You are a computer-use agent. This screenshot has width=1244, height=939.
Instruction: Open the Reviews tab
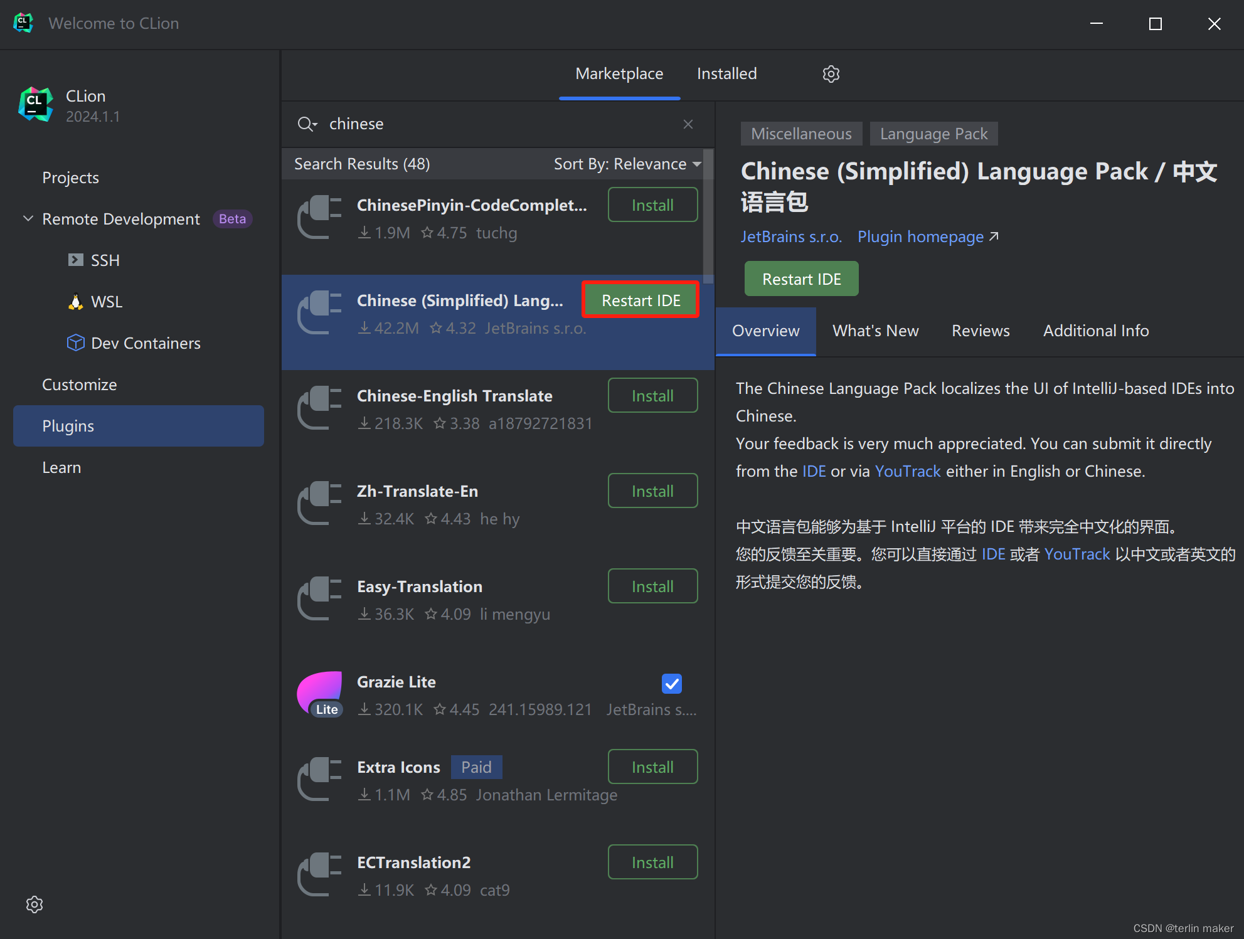click(x=981, y=331)
